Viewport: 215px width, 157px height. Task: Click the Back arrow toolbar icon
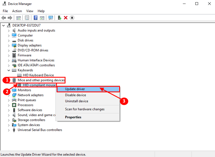(x=4, y=18)
